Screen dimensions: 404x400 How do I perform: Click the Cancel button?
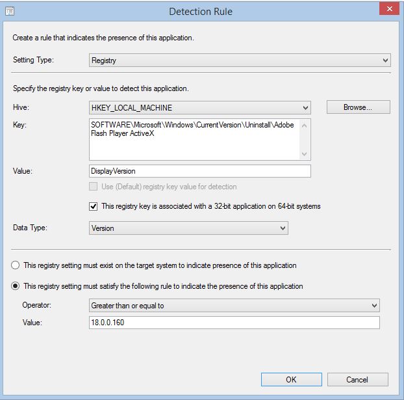(358, 379)
